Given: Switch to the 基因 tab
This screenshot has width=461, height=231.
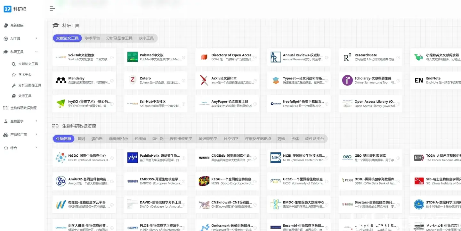Looking at the screenshot, I should (81, 139).
